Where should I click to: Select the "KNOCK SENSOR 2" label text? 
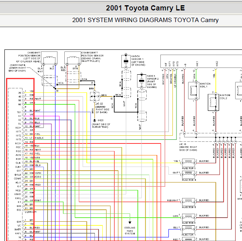pos(153,82)
